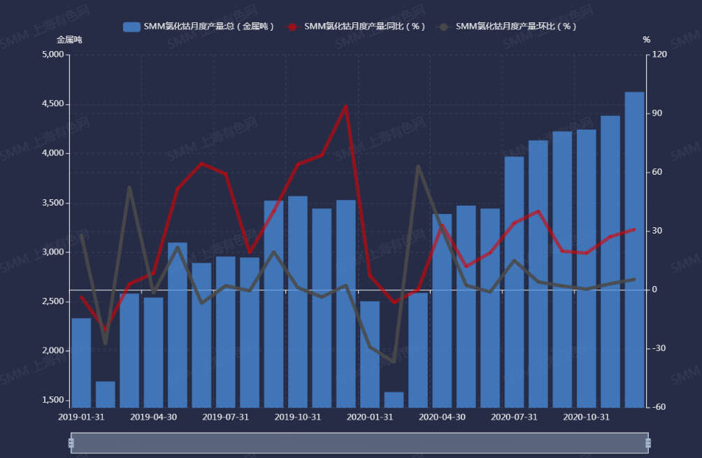Click the x-axis label 2019-10-31
Screen dimensions: 702x458
point(298,417)
